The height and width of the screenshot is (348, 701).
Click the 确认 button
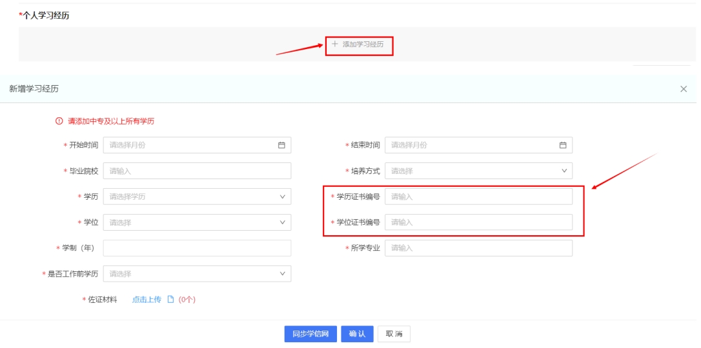click(x=357, y=334)
